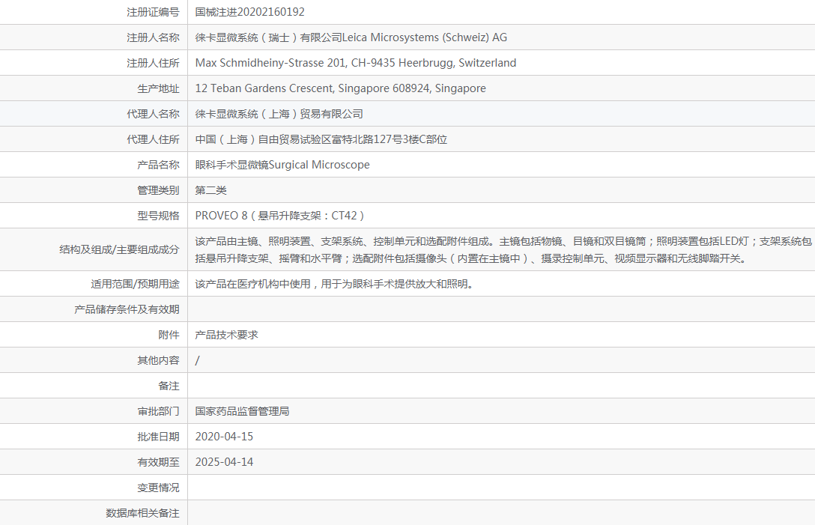Click the 审批部门 row label
The width and height of the screenshot is (815, 525).
pos(158,411)
